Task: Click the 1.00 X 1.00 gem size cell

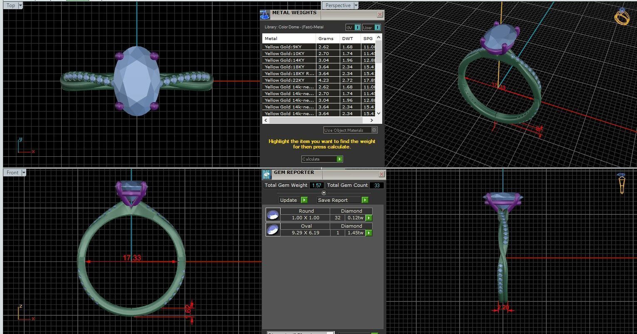Action: coord(306,218)
